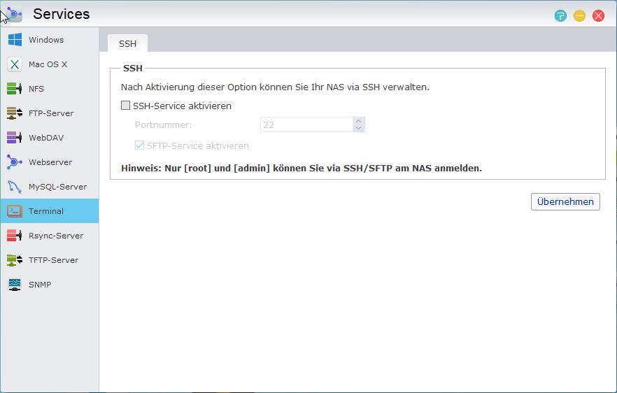The image size is (617, 393).
Task: Select the Terminal console icon
Action: [x=15, y=211]
